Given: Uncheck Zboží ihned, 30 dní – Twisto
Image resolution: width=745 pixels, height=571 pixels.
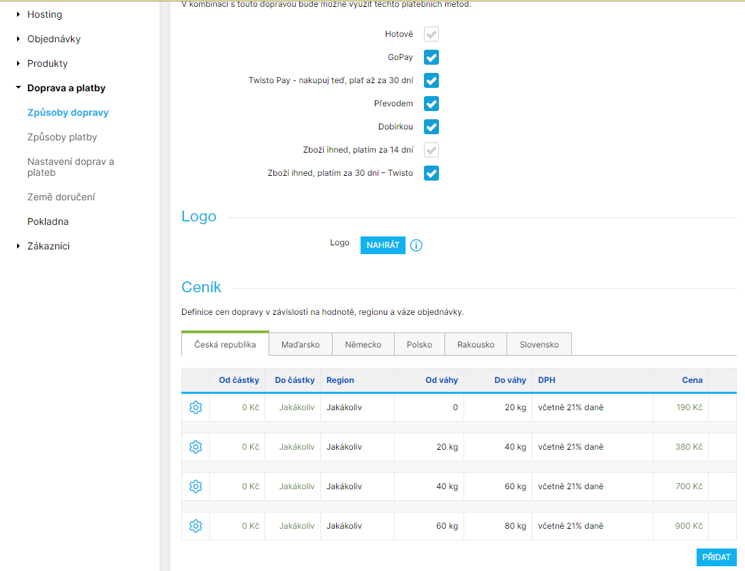Looking at the screenshot, I should coord(431,173).
